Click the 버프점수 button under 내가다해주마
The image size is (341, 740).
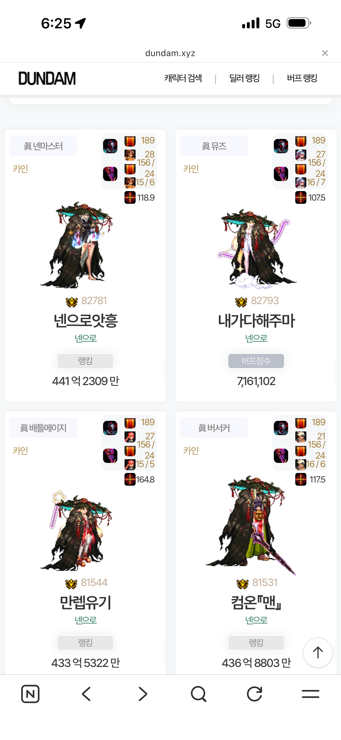click(x=256, y=361)
